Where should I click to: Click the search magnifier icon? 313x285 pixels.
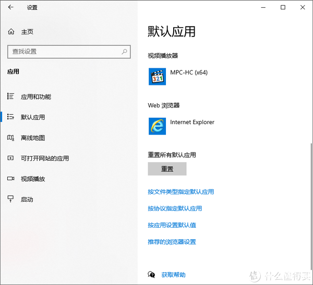click(124, 52)
